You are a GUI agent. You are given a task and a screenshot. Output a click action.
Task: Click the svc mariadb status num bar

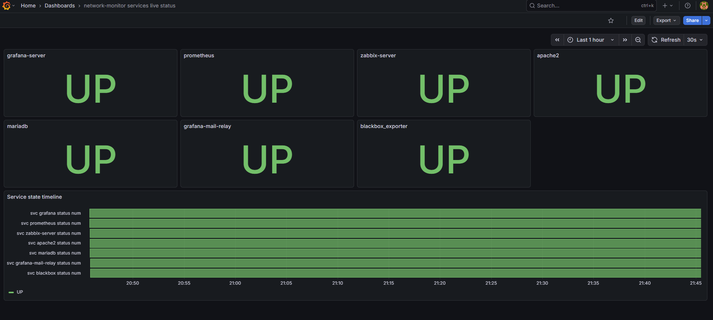[395, 253]
